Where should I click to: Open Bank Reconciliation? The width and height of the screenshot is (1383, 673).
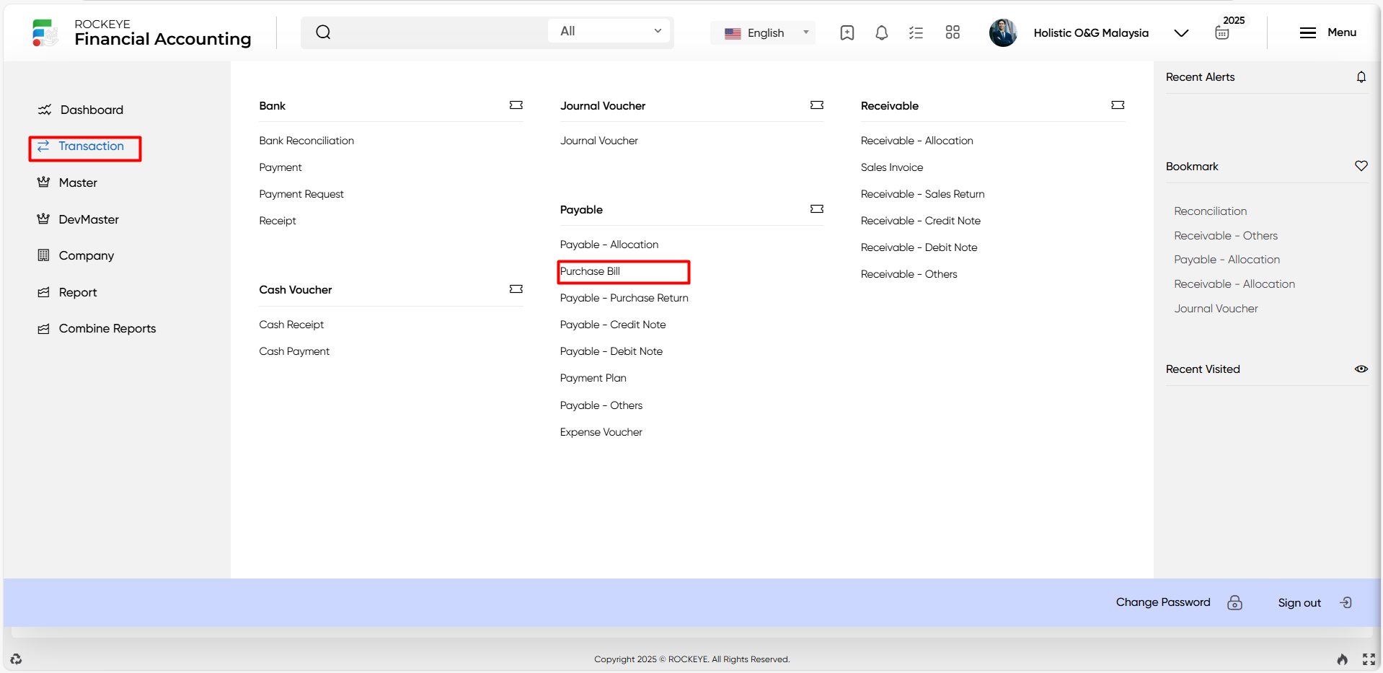tap(306, 141)
